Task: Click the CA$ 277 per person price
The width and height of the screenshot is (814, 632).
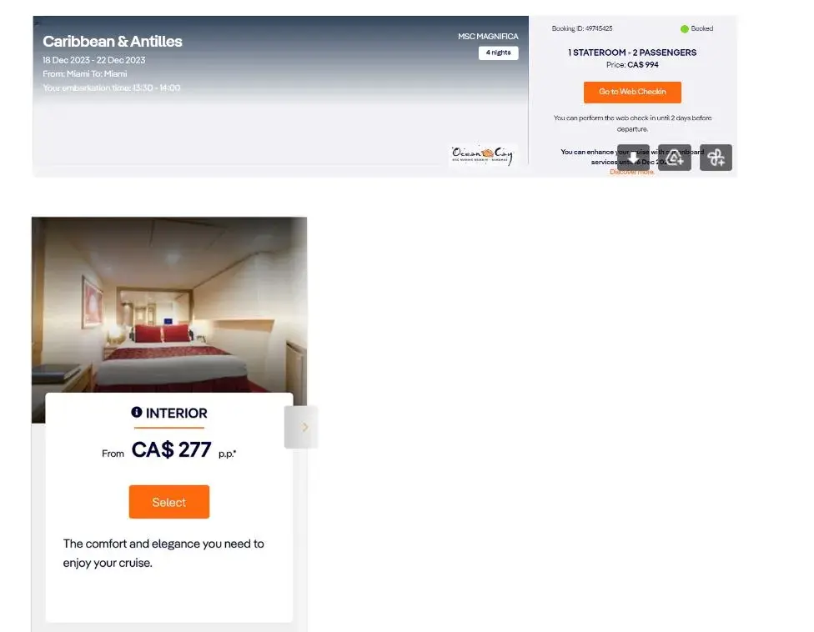Action: (171, 449)
